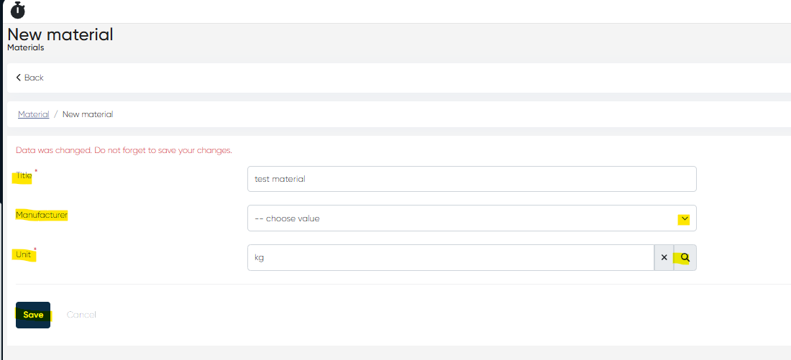Focus the Title input with "test material"
Image resolution: width=791 pixels, height=360 pixels.
[471, 179]
